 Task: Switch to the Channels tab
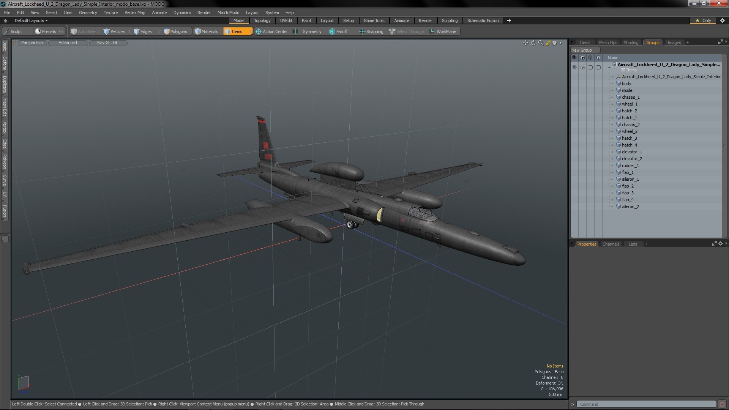click(x=611, y=244)
